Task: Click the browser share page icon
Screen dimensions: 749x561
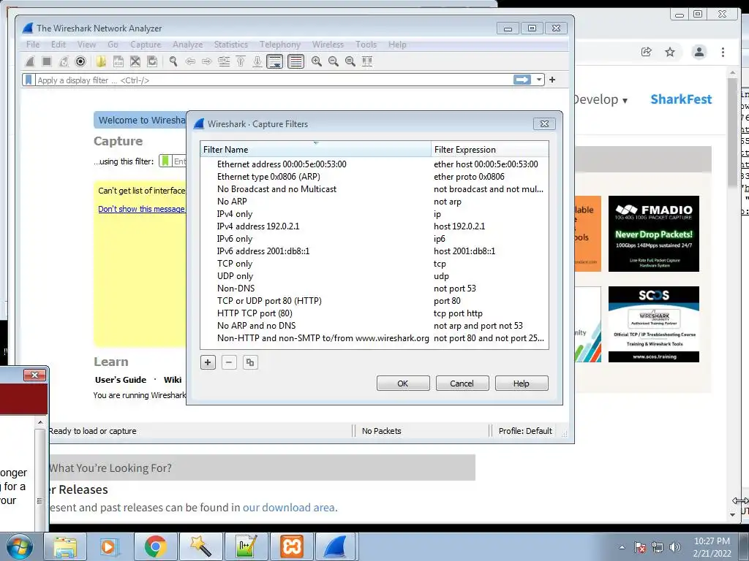Action: coord(647,52)
